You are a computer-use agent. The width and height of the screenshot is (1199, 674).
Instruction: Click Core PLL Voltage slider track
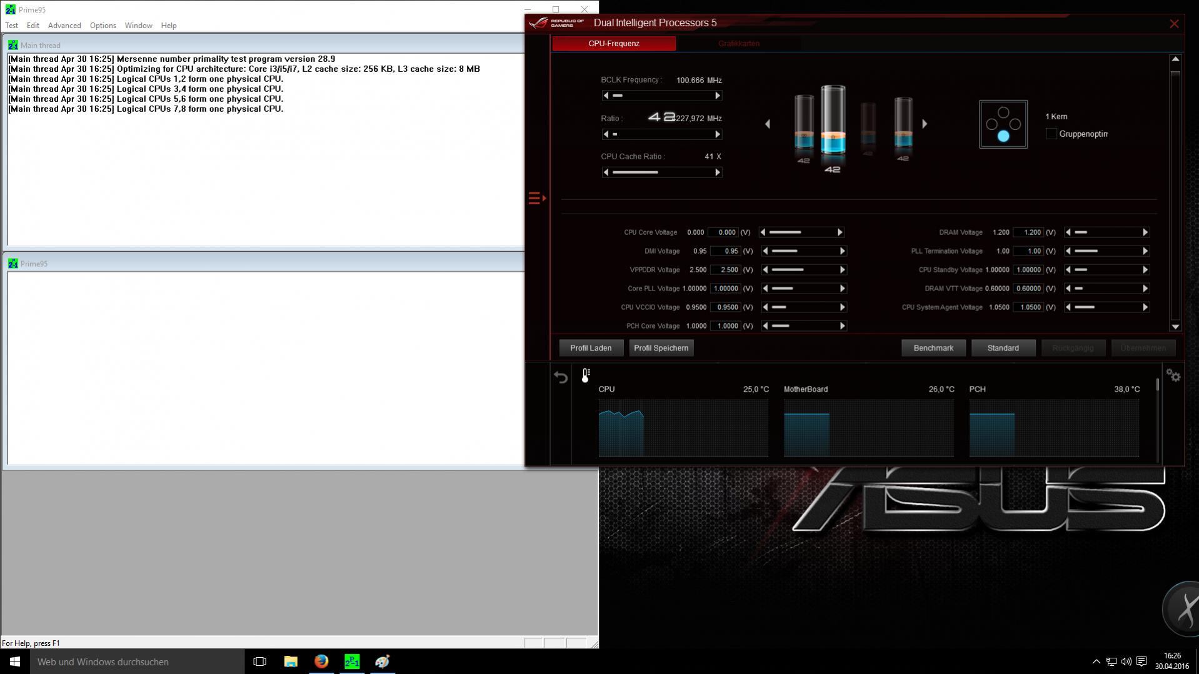tap(803, 289)
